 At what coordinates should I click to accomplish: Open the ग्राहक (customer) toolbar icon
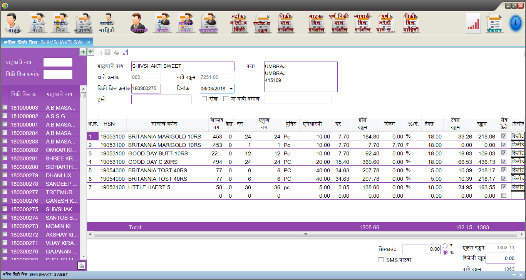pos(13,23)
